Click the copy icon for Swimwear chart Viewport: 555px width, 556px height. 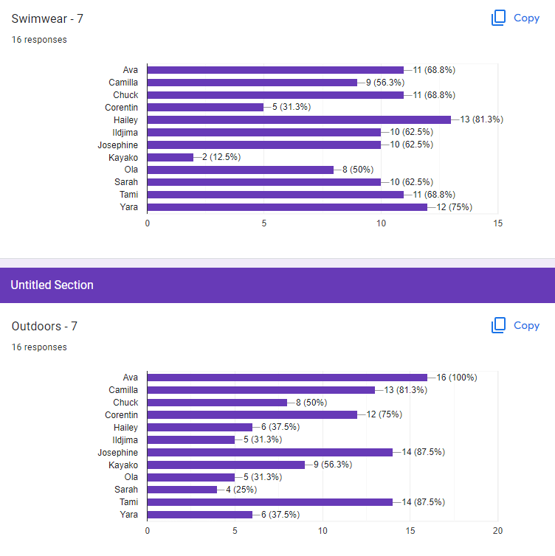498,18
